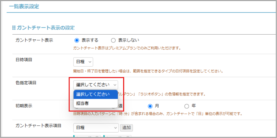
Task: Choose 担当者 option in open list
Action: click(96, 103)
